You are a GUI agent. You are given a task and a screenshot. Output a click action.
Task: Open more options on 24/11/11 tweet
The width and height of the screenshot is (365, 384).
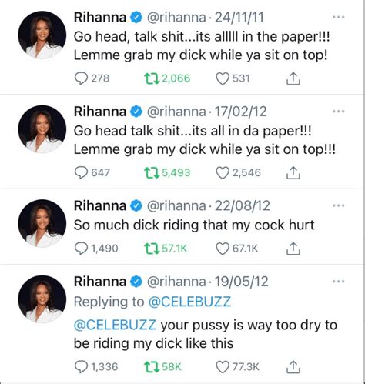click(338, 17)
